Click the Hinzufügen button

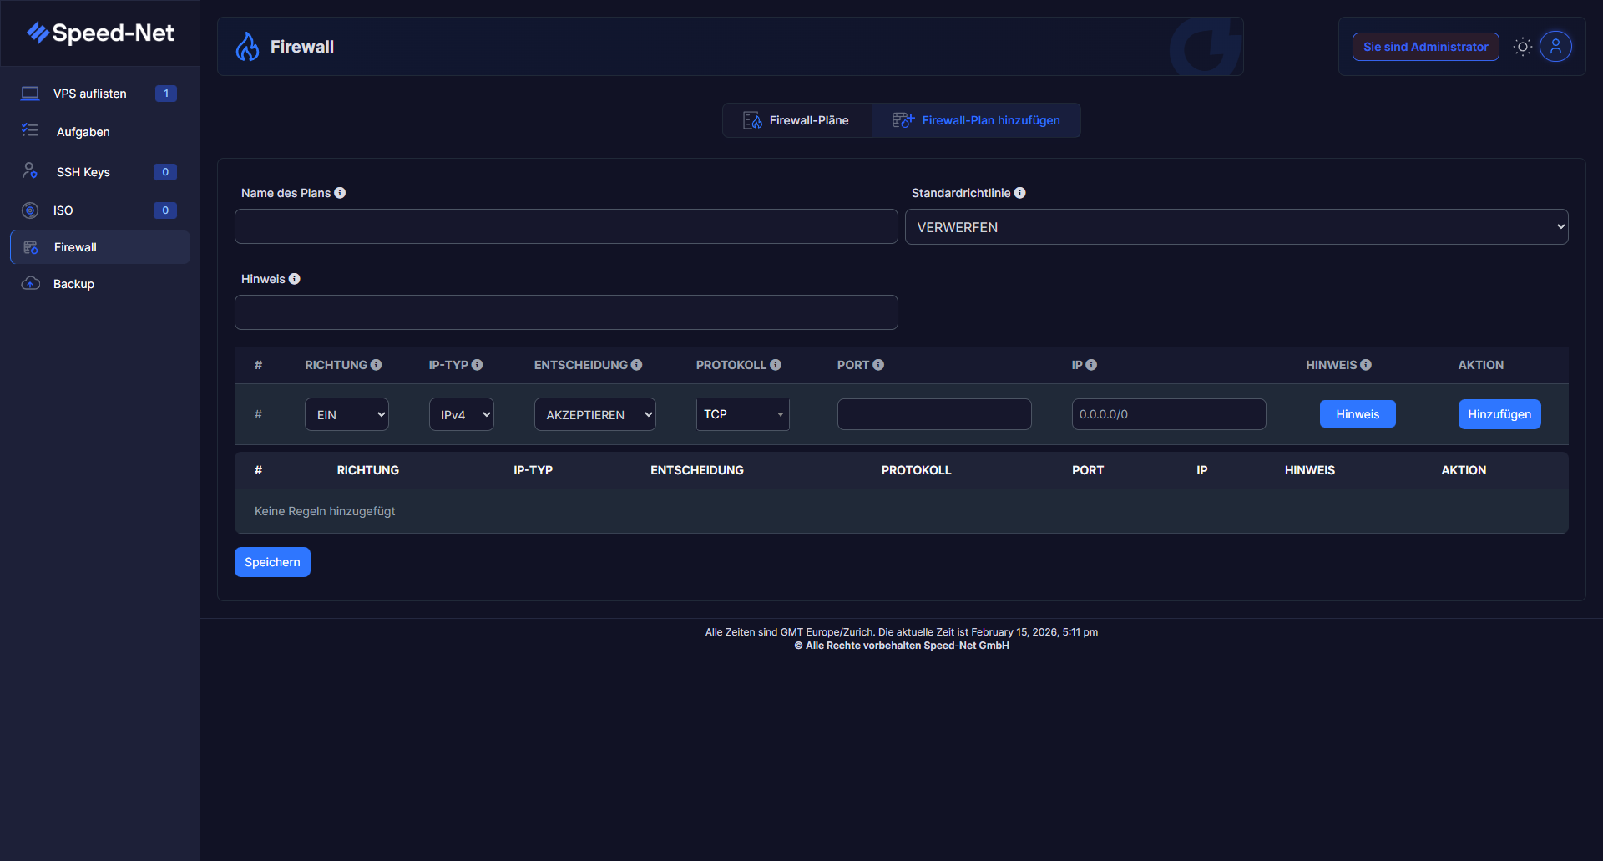(1499, 414)
